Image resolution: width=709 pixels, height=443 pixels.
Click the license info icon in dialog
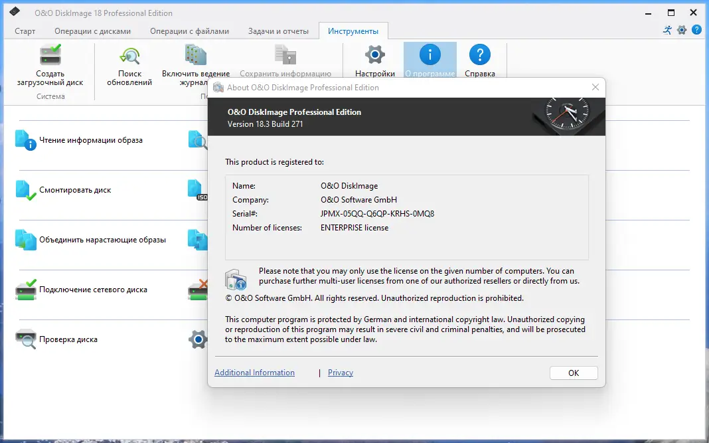click(x=236, y=279)
